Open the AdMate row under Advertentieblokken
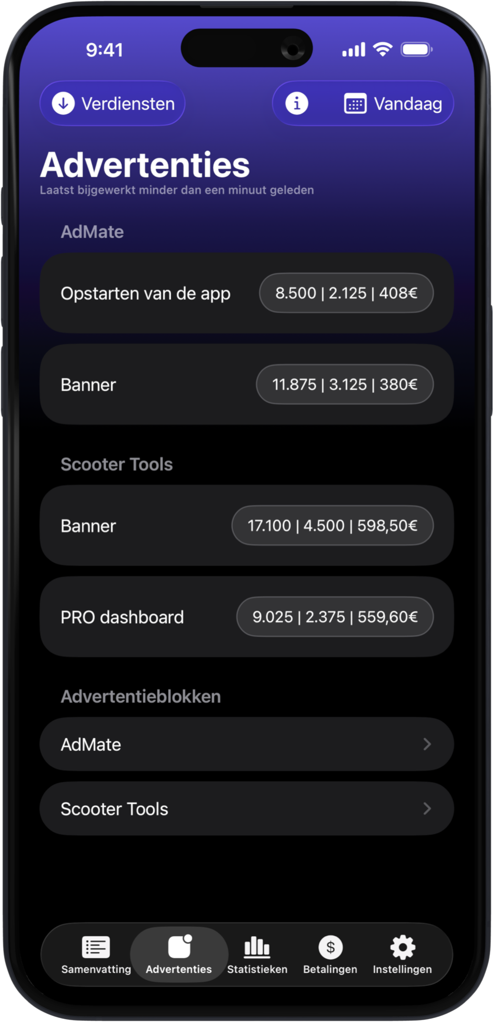493x1022 pixels. [230, 744]
